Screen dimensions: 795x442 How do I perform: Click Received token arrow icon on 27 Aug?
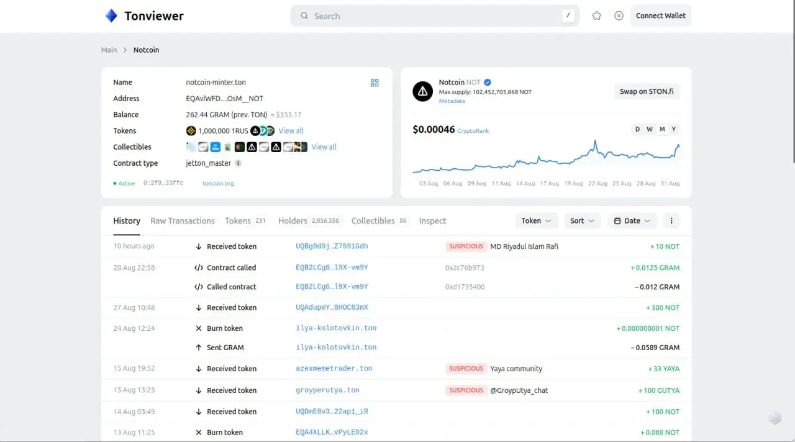tap(199, 308)
